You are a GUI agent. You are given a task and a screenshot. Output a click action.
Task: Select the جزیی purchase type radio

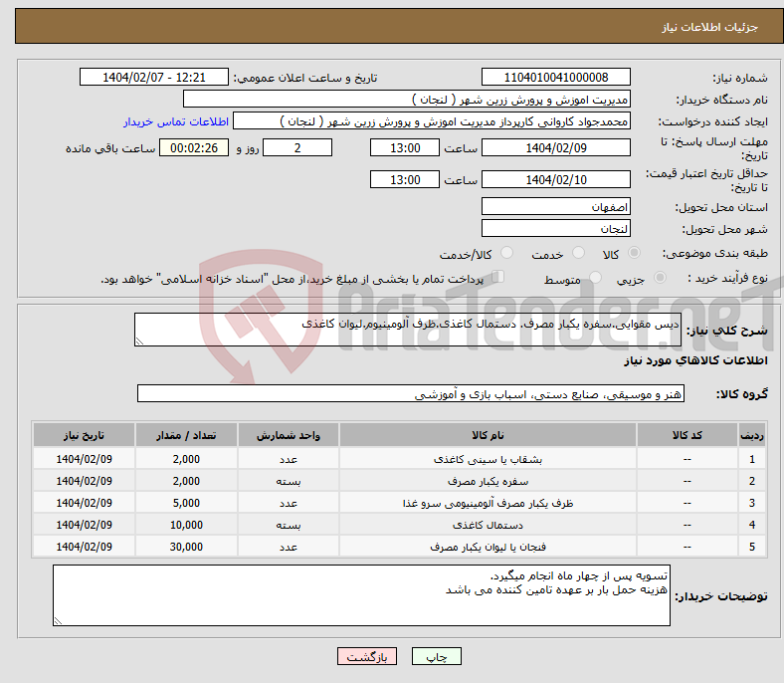(653, 279)
